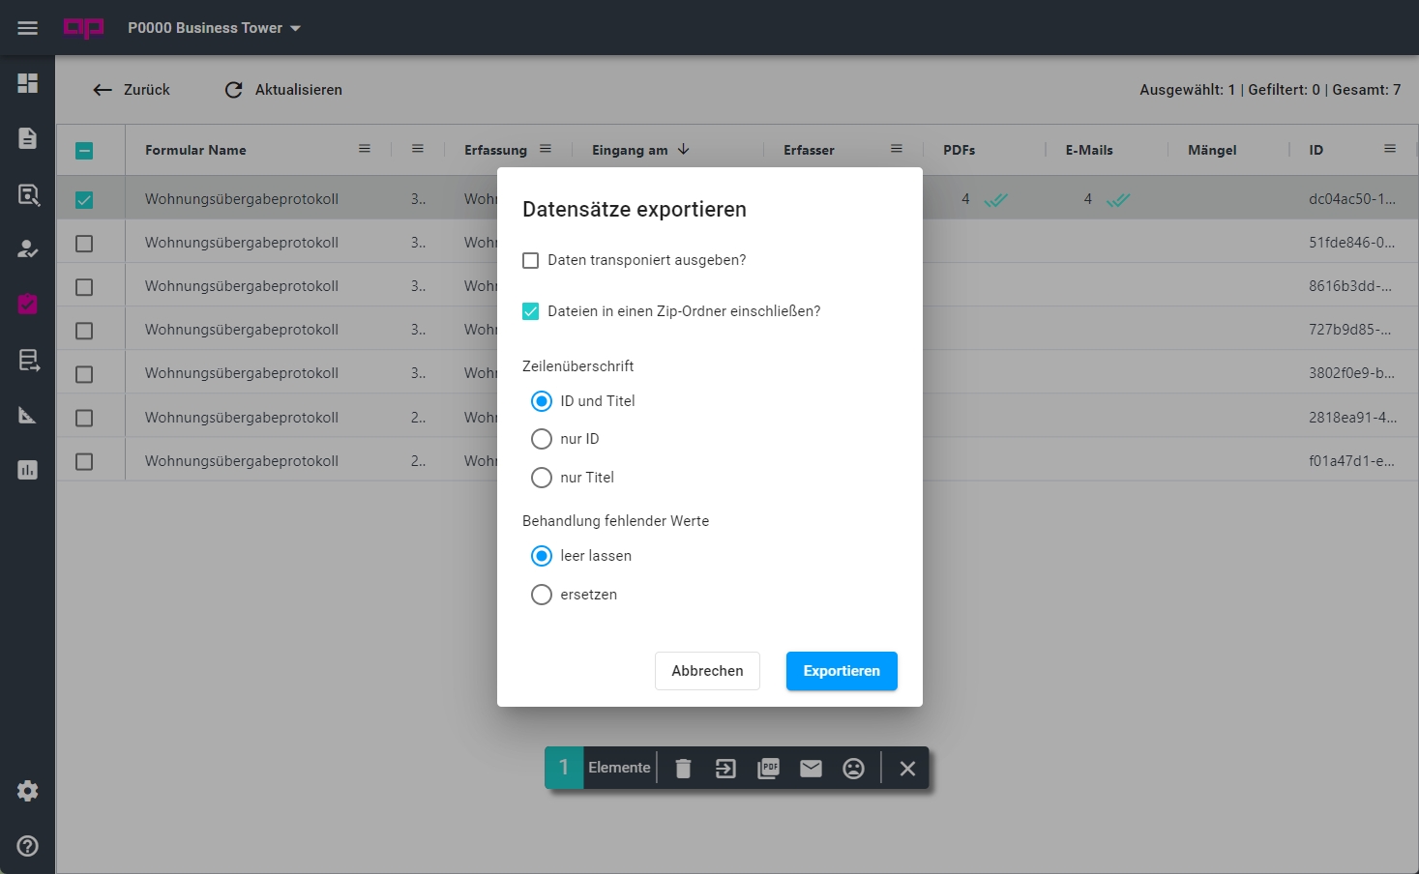Open the dashboard icon in the sidebar
This screenshot has height=874, width=1419.
click(28, 83)
